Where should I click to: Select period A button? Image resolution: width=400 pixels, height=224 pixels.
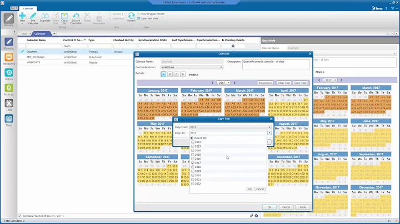[163, 75]
